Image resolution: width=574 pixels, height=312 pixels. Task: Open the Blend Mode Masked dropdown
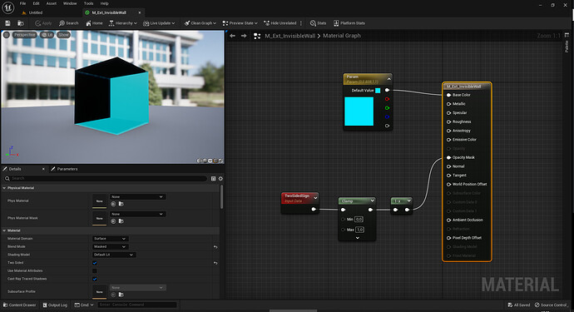[110, 247]
